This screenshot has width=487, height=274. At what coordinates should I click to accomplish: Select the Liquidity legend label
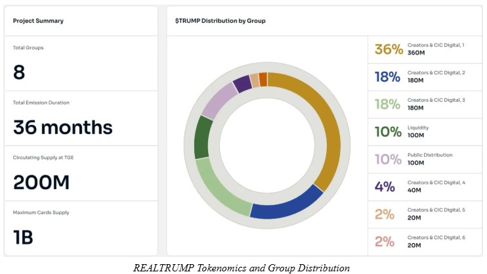pyautogui.click(x=418, y=127)
